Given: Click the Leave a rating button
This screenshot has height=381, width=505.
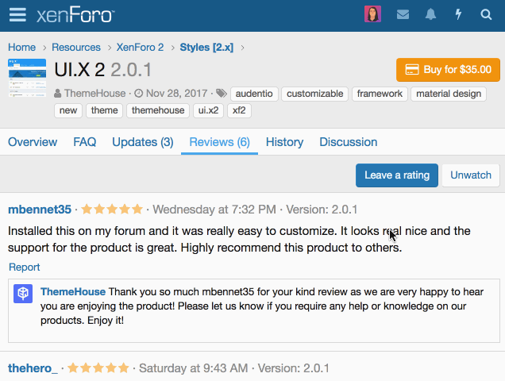Looking at the screenshot, I should (396, 175).
